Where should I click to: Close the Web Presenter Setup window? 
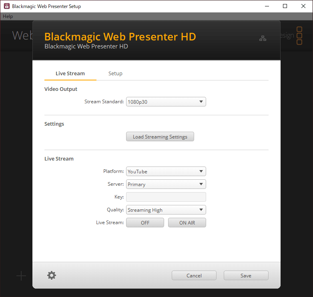[x=303, y=6]
